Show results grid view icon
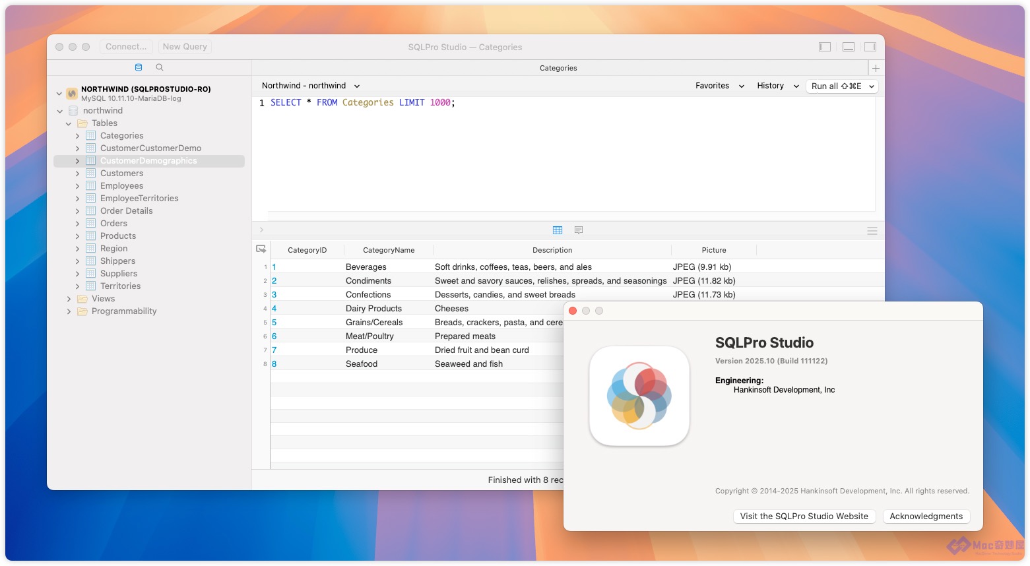 558,230
